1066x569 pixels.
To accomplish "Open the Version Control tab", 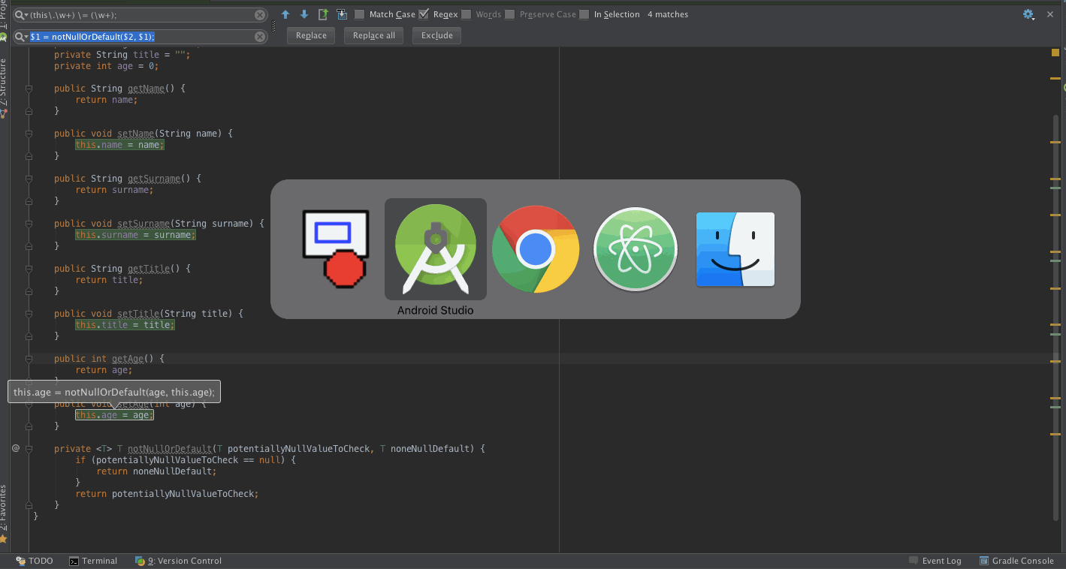I will (x=179, y=561).
